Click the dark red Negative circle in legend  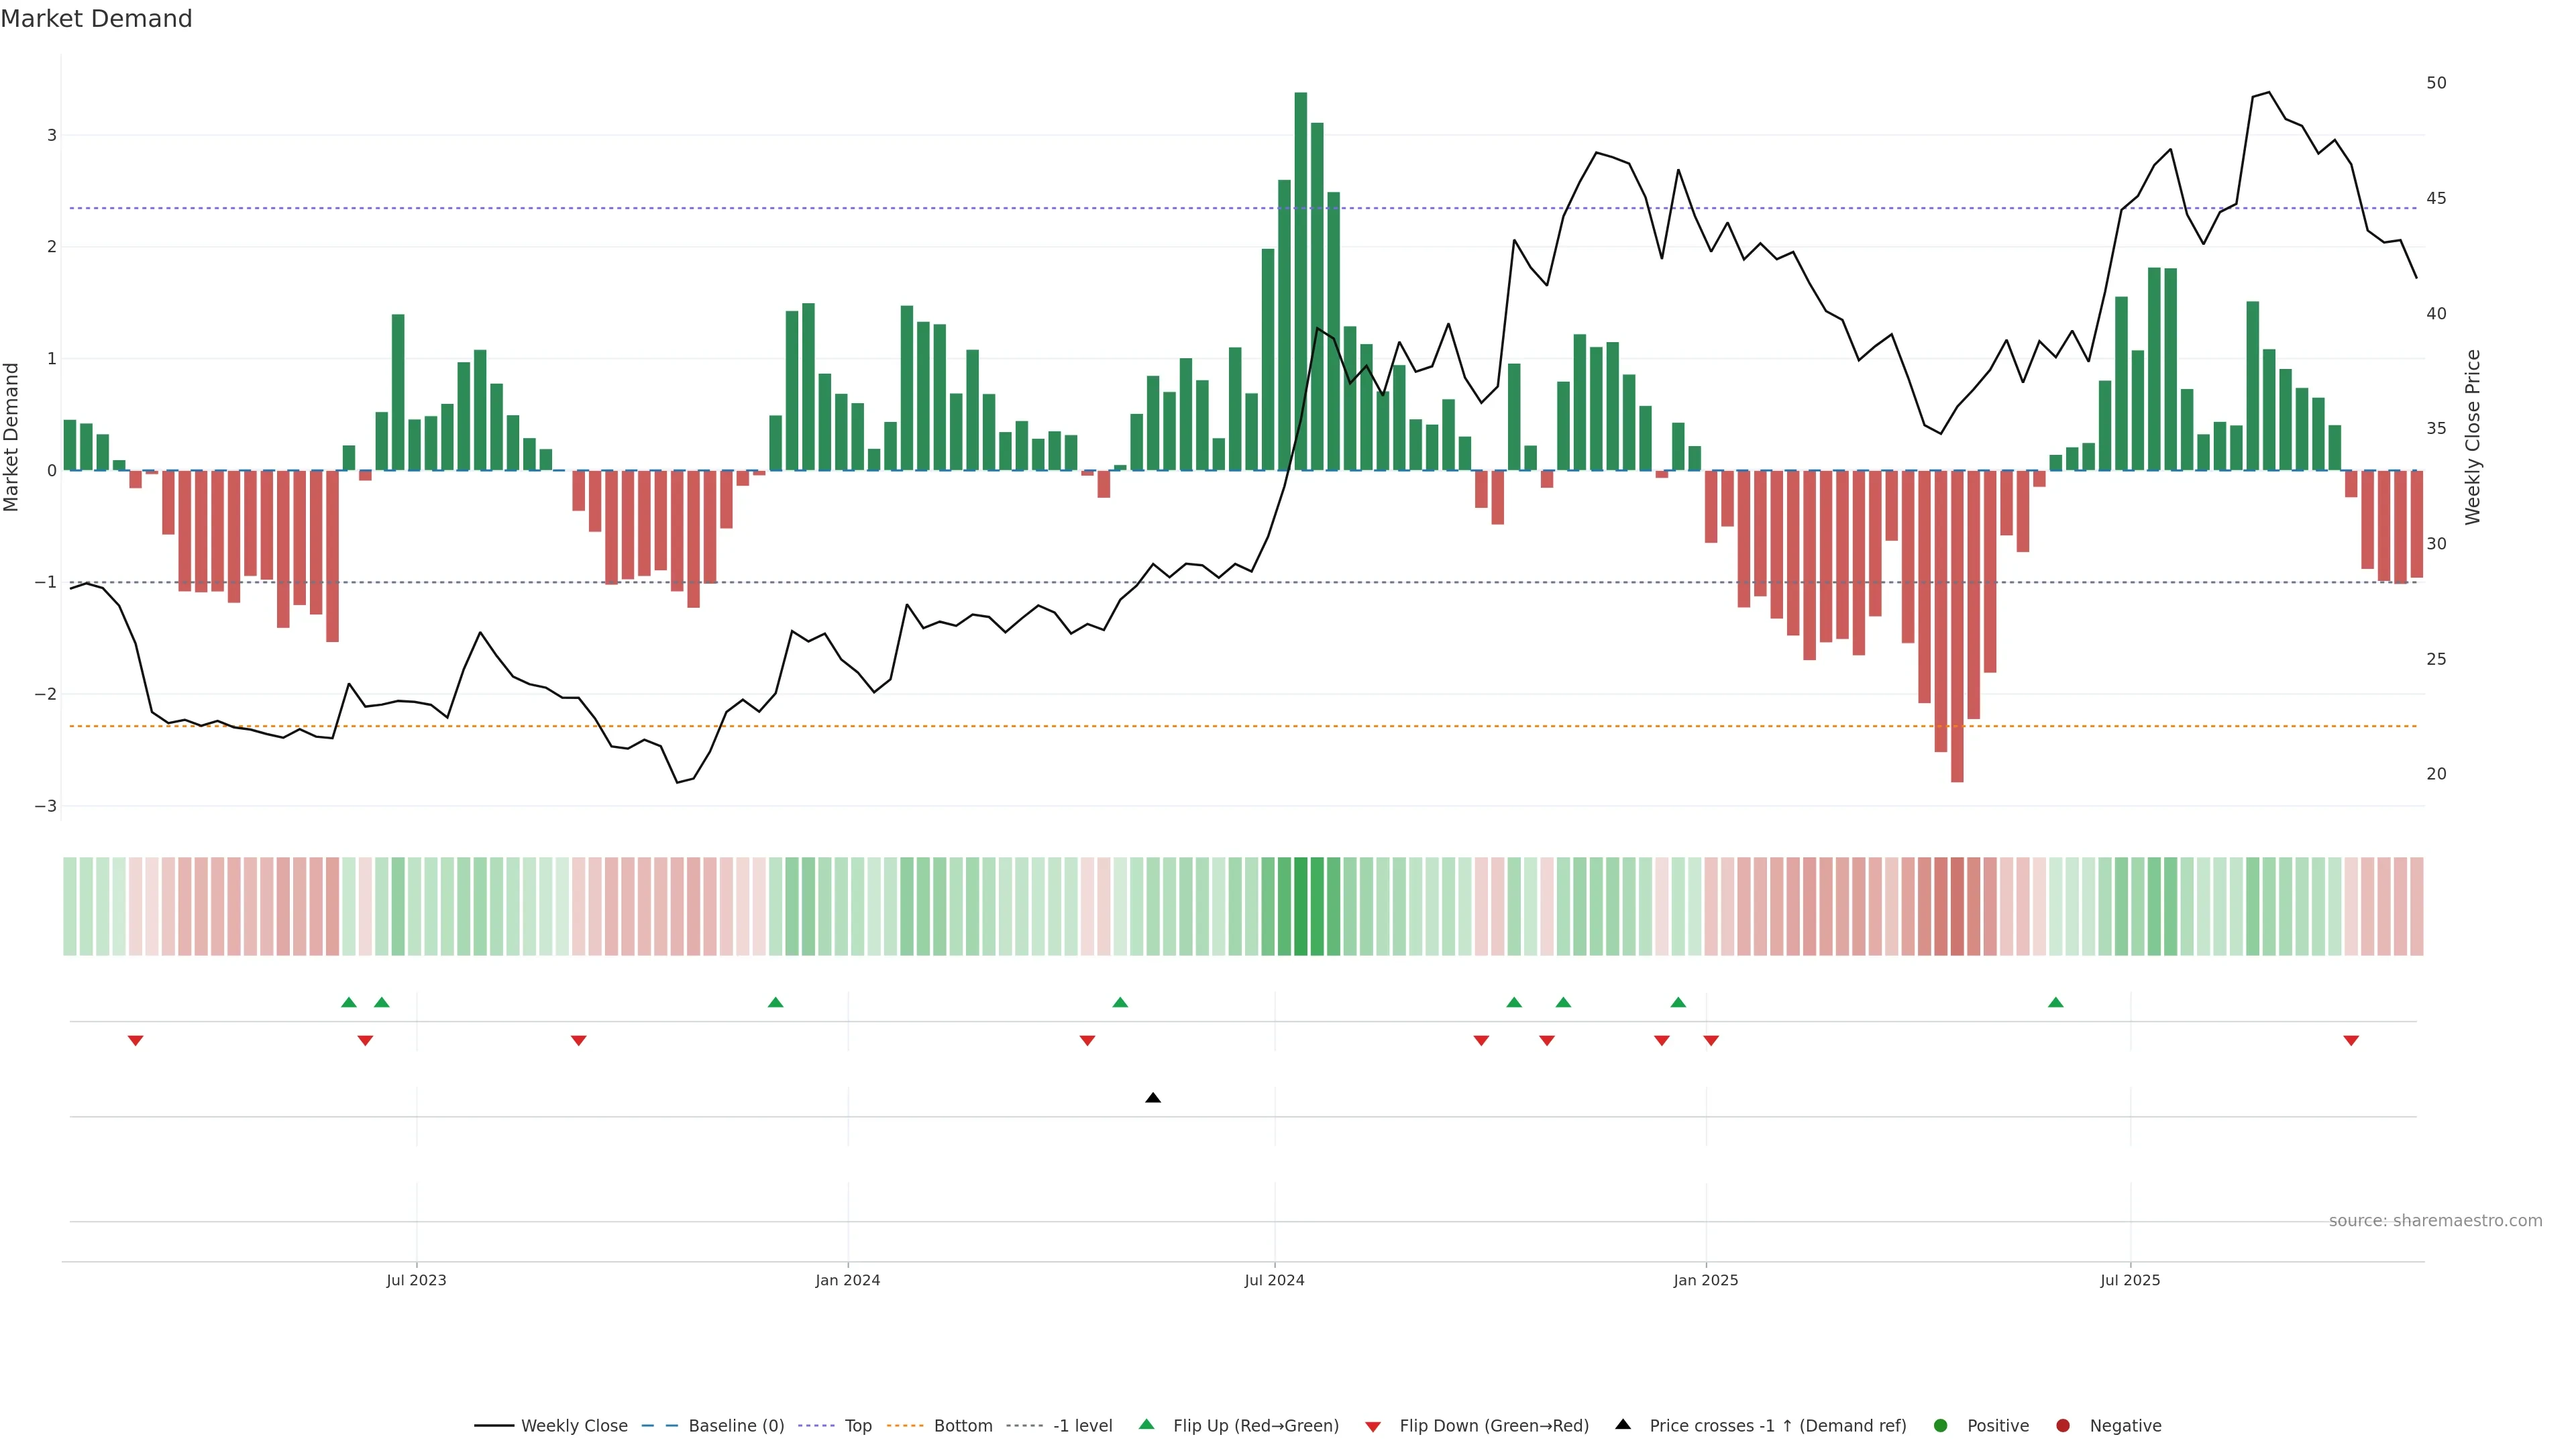[x=2063, y=1425]
